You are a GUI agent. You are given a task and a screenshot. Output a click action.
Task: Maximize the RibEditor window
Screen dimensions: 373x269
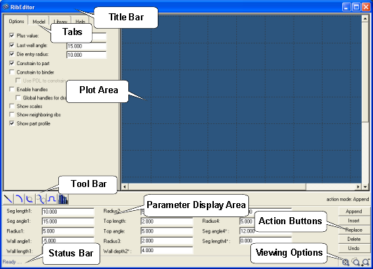[x=356, y=7]
